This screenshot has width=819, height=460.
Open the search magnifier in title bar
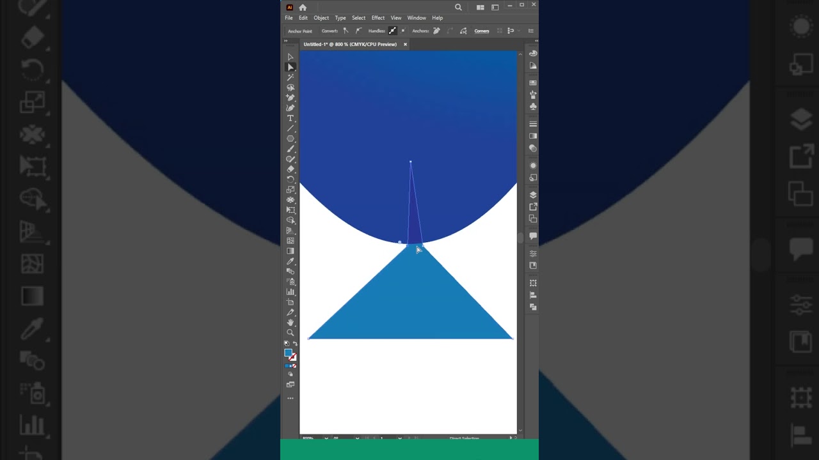458,7
